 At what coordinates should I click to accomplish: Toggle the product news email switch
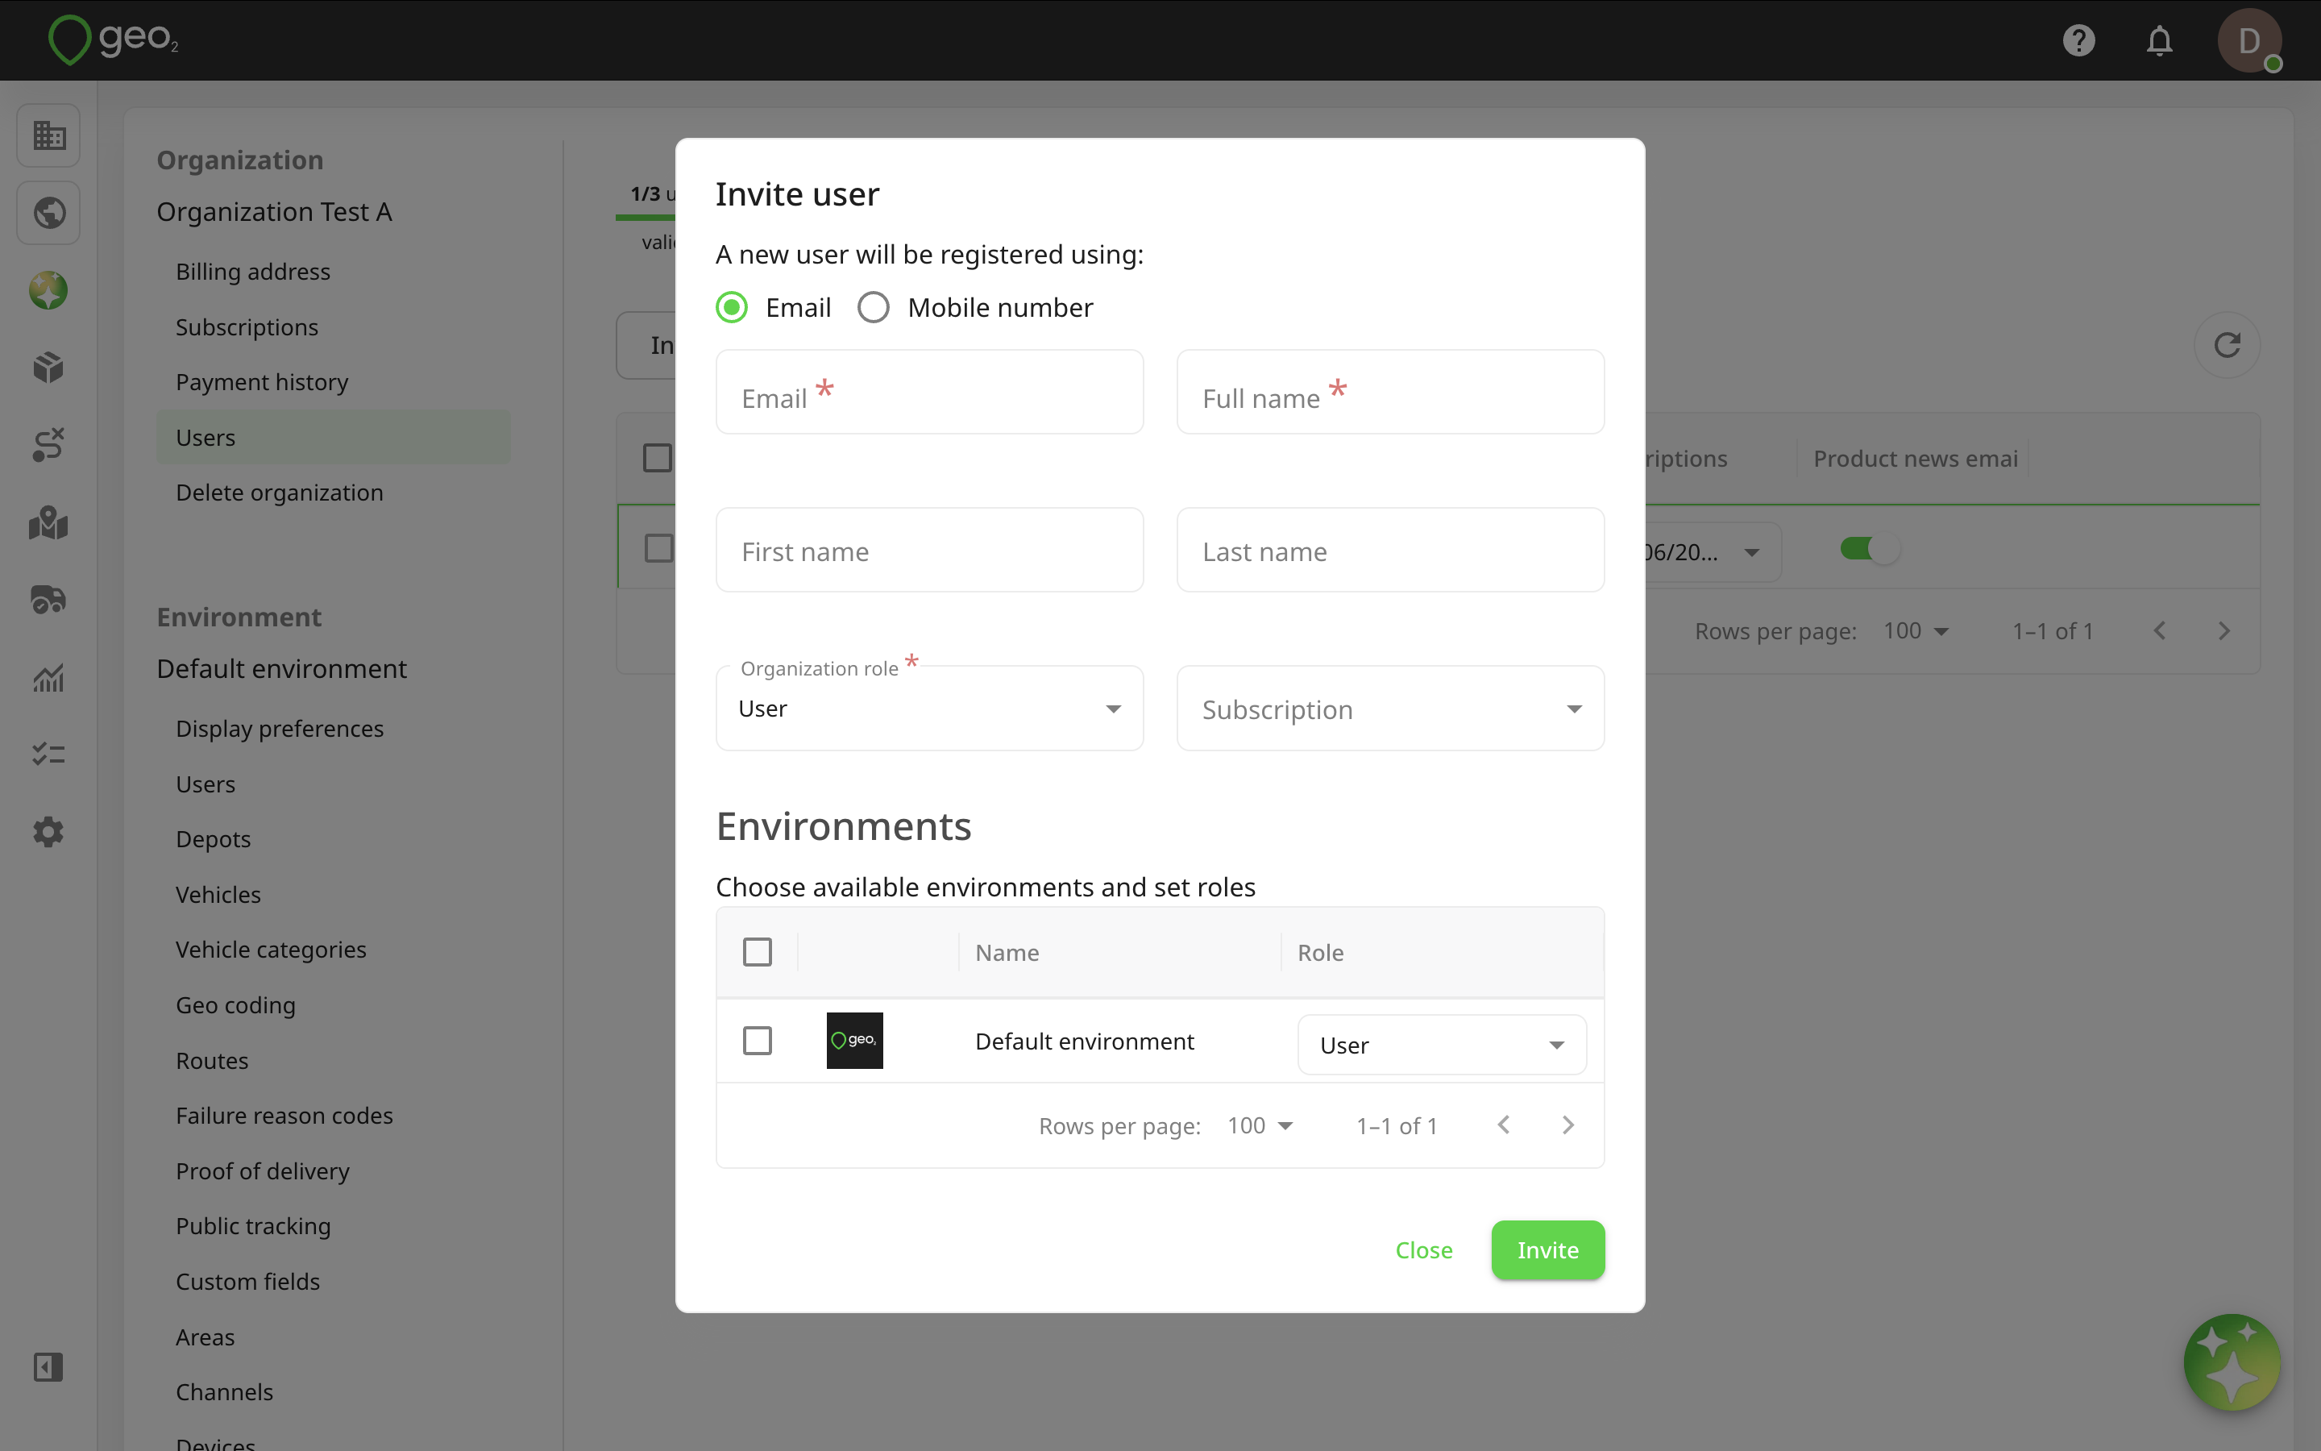1869,549
